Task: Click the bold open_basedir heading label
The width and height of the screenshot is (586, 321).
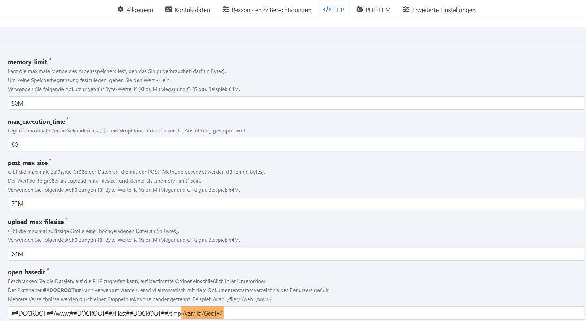Action: click(x=26, y=272)
